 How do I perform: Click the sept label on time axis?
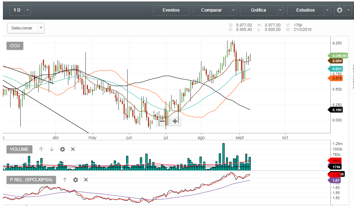pos(240,138)
